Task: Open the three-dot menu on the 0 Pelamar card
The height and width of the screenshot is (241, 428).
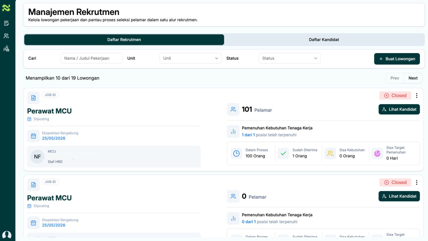Action: click(416, 182)
